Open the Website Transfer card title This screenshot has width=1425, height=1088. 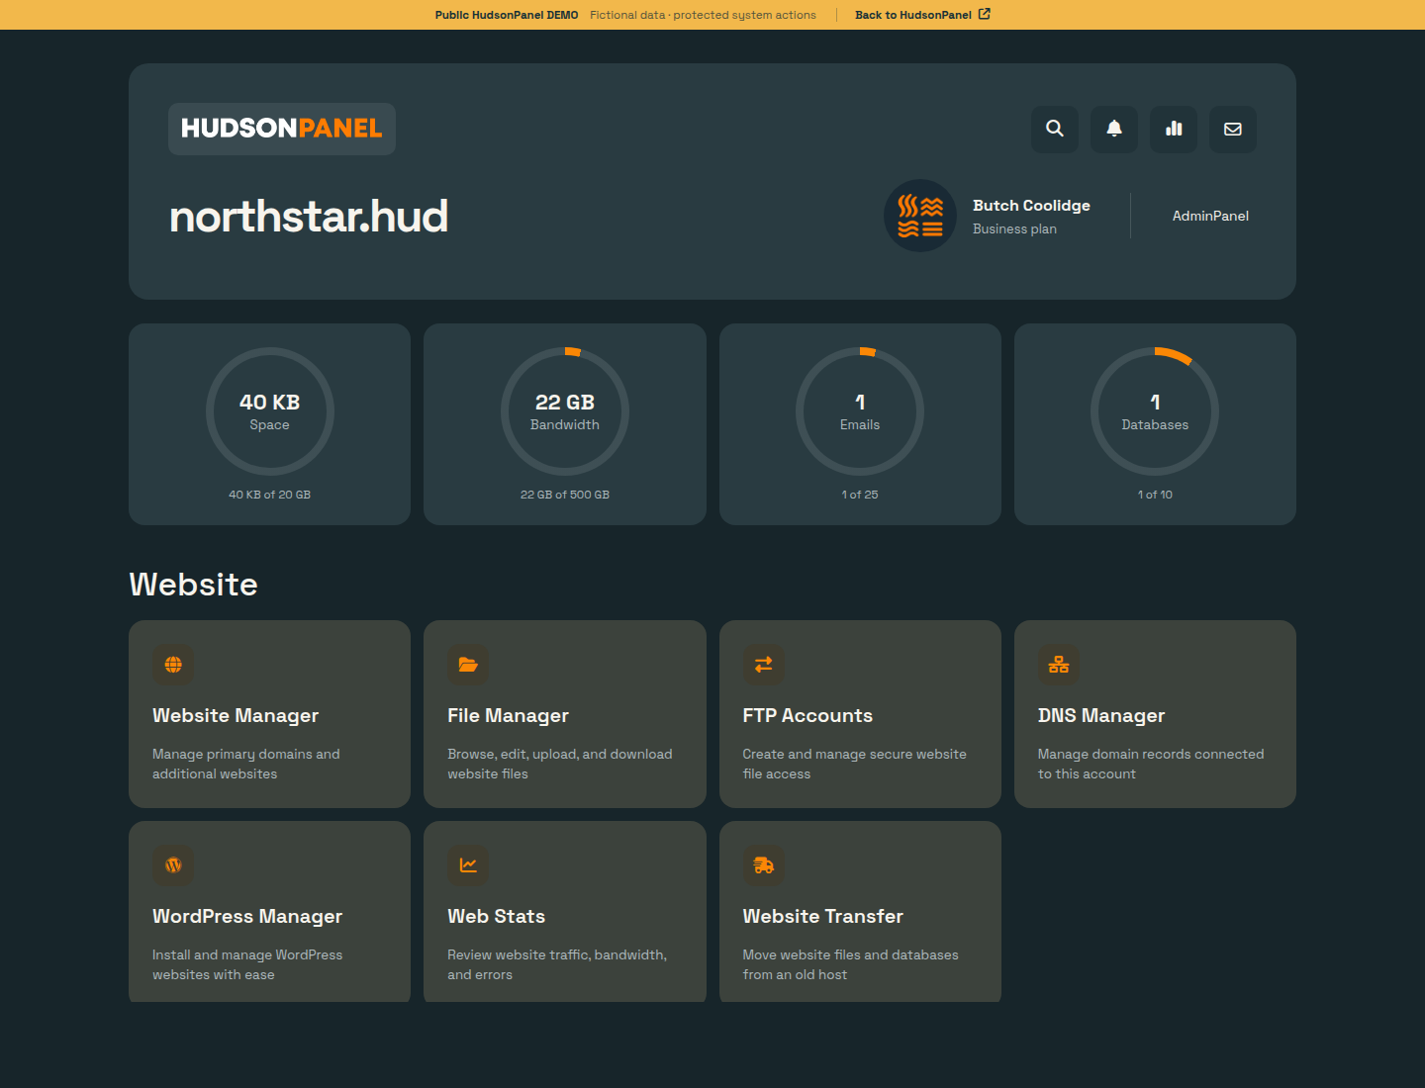point(822,916)
